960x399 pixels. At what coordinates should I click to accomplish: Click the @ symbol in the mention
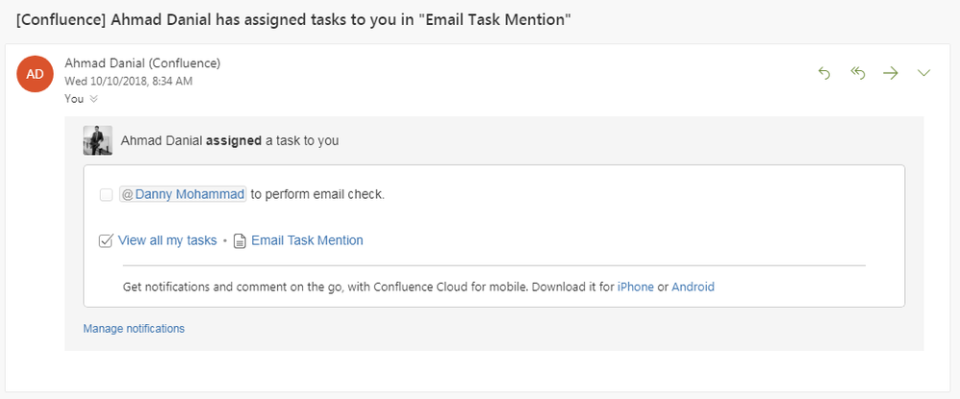pyautogui.click(x=127, y=194)
